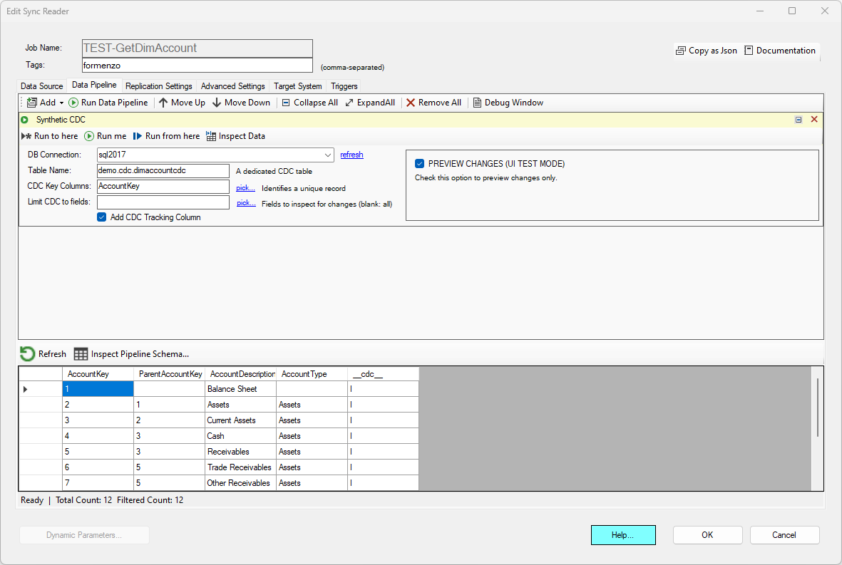Click Inspect Pipeline Schema icon

coord(81,354)
